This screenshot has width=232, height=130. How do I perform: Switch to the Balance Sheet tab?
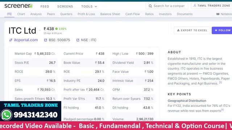click(x=110, y=14)
